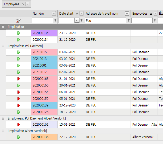Click the Employées filter input field
This screenshot has width=163, height=144.
coord(142,20)
